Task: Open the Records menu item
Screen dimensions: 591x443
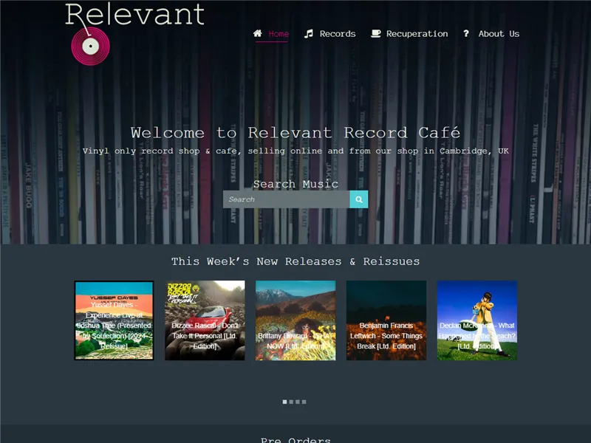Action: [338, 34]
